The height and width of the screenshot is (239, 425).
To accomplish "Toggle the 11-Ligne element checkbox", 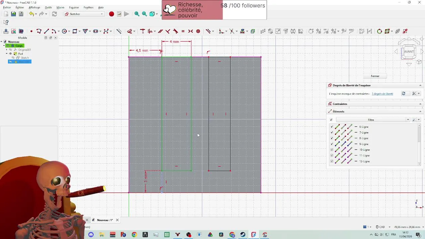I will point(331,155).
